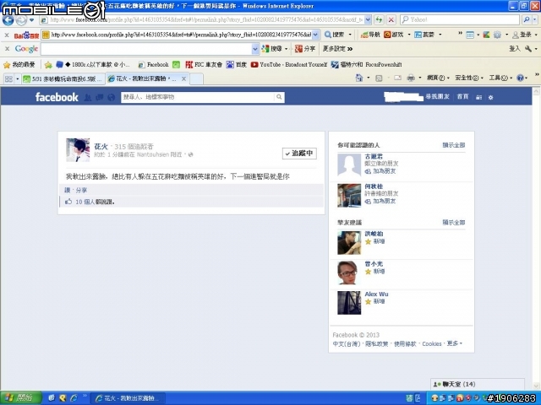Click the Facebook search input field

(198, 97)
